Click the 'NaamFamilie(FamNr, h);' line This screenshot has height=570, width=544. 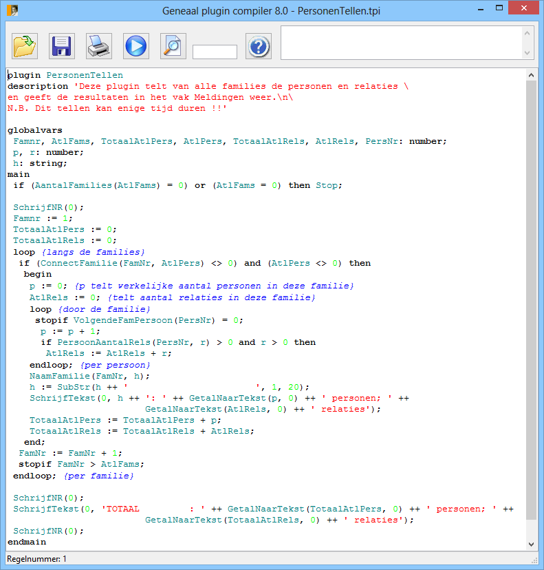[x=89, y=376]
